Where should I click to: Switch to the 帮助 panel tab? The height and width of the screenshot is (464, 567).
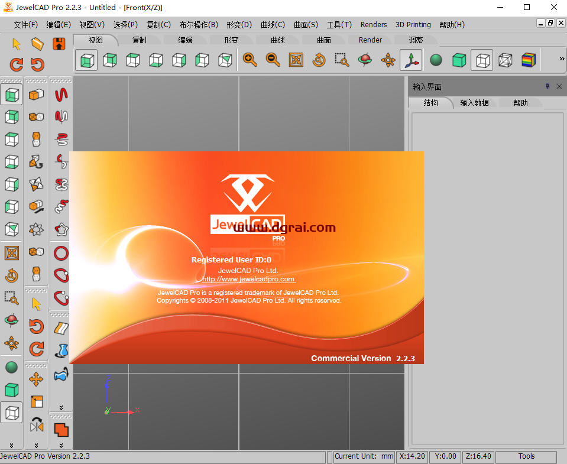point(521,103)
